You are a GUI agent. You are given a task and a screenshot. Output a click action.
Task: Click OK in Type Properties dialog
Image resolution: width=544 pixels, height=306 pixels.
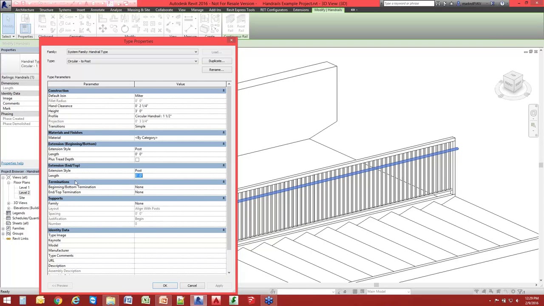(165, 286)
